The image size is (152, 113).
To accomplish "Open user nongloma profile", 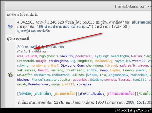I will click(38, 66).
